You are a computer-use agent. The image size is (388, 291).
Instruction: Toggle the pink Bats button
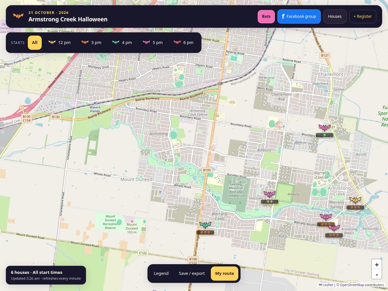tap(266, 16)
